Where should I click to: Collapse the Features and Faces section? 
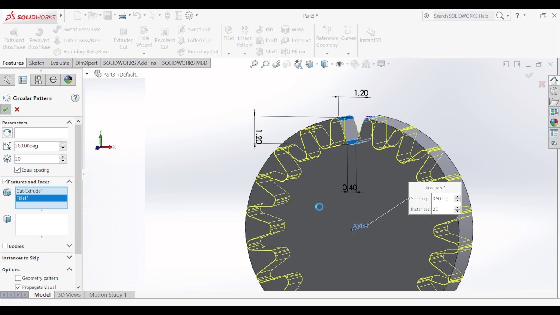(69, 182)
